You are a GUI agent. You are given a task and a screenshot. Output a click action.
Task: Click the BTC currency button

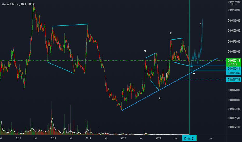pos(234,4)
